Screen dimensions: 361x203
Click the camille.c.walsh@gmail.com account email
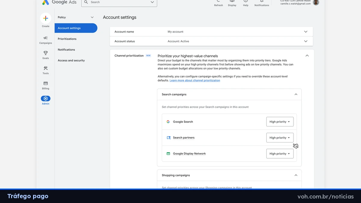pos(295,4)
